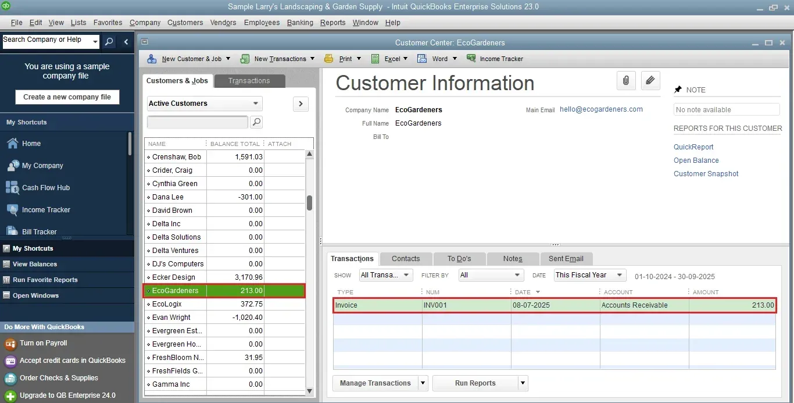Click Create a new company file
The width and height of the screenshot is (794, 403).
[x=67, y=97]
